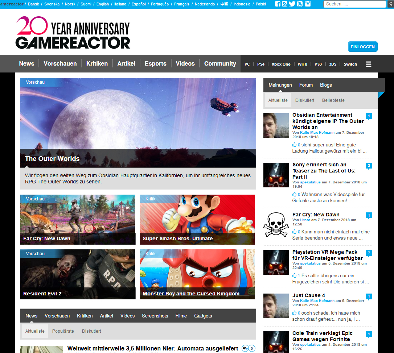The width and height of the screenshot is (394, 353).
Task: Select the Xbox One platform filter
Action: [281, 64]
